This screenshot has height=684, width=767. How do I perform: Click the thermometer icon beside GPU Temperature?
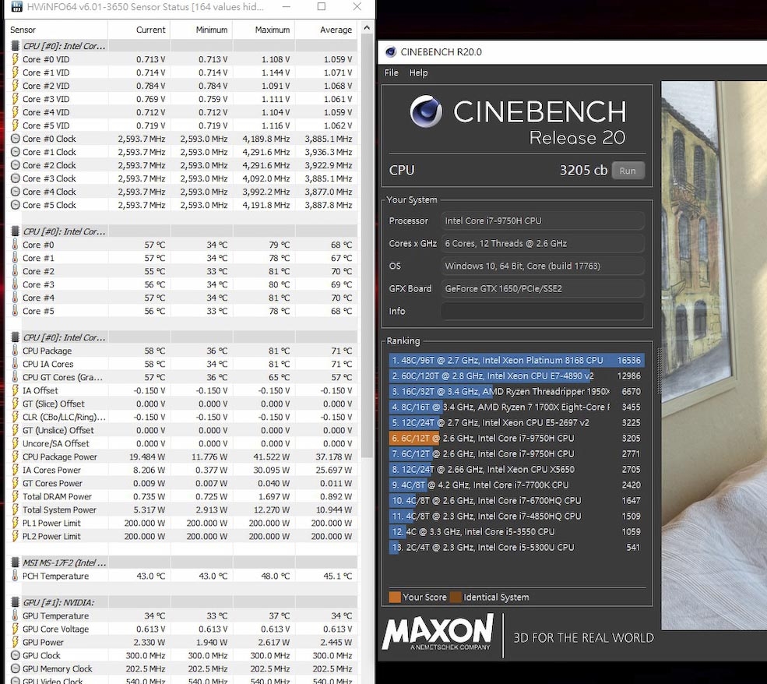15,615
